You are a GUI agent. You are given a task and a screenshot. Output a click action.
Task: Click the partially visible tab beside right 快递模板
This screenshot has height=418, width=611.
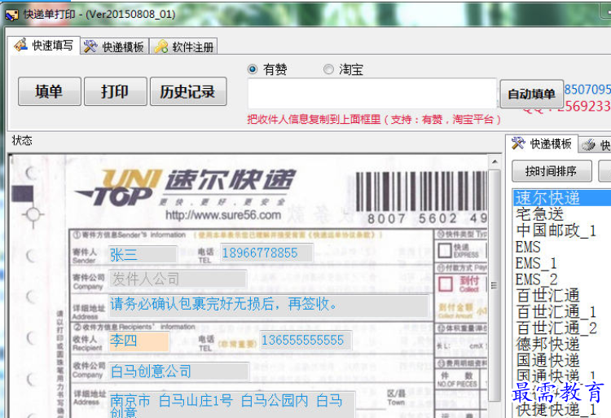coord(595,145)
